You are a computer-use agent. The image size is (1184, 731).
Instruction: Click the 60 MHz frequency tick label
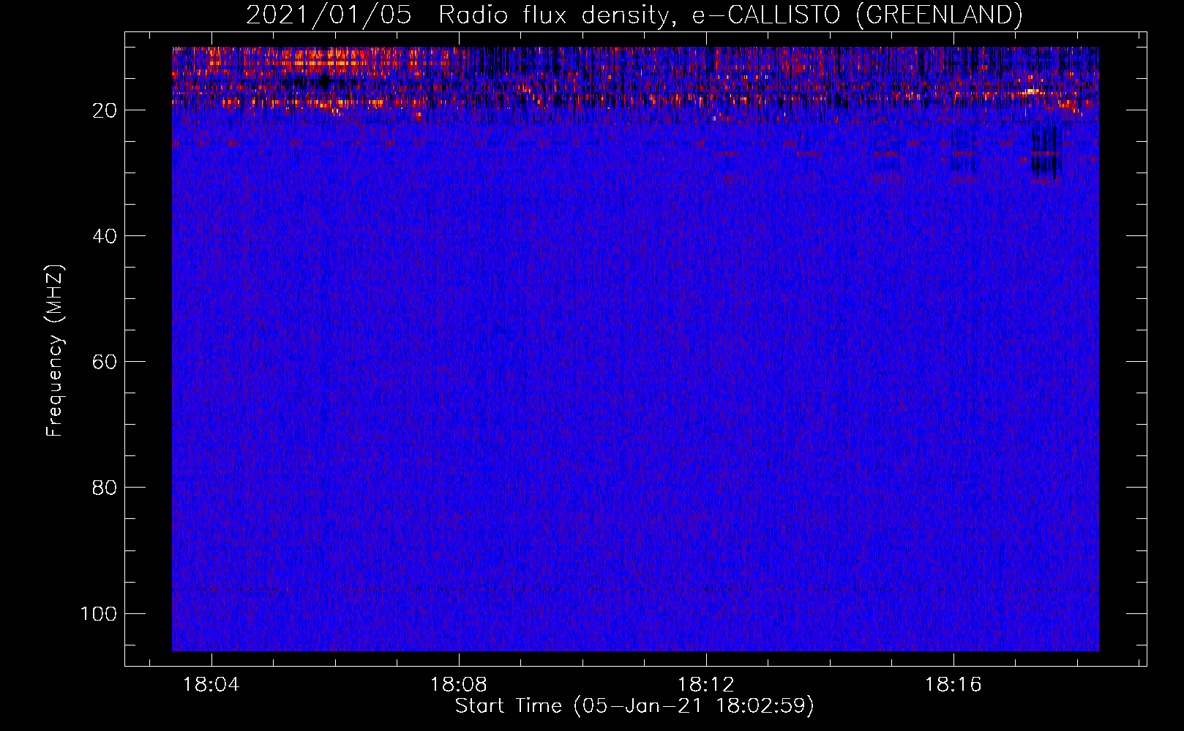[x=105, y=362]
